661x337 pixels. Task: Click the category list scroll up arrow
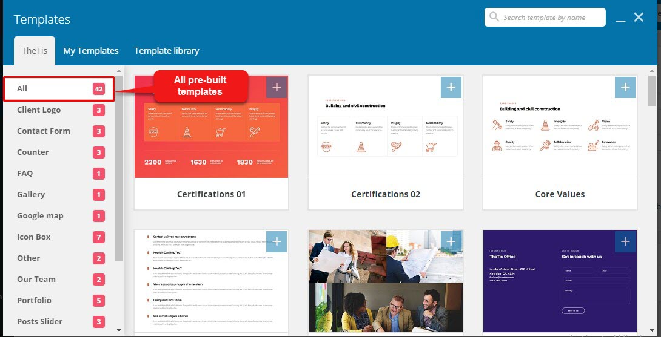[x=119, y=71]
